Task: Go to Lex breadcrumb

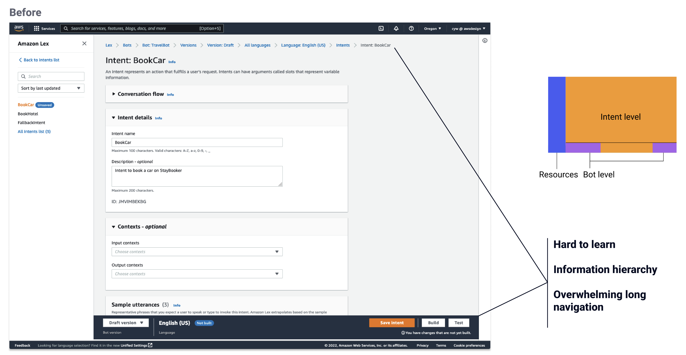Action: pyautogui.click(x=109, y=45)
